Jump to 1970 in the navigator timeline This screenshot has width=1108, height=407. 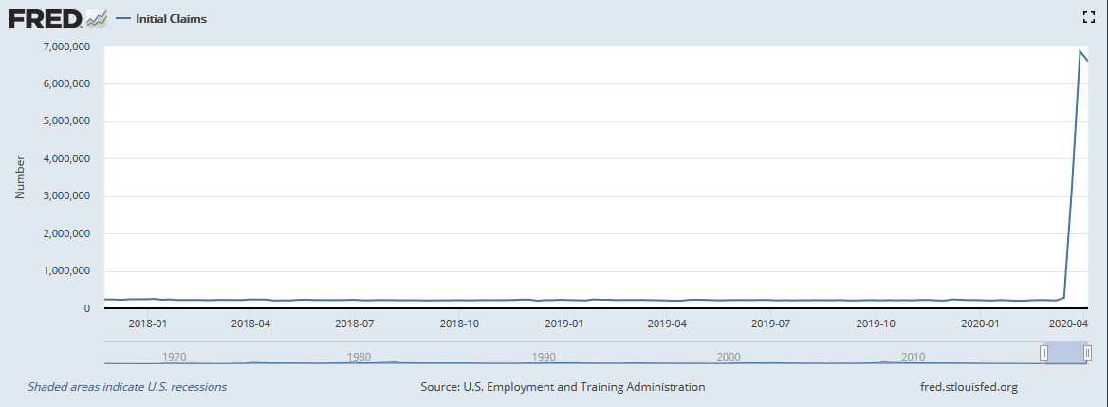[174, 357]
